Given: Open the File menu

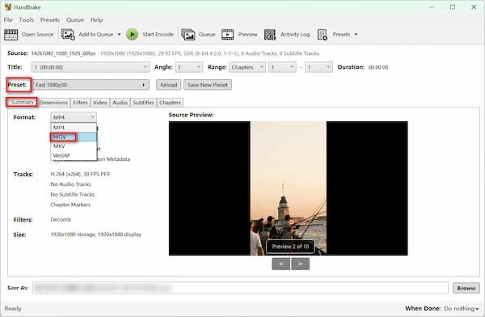Looking at the screenshot, I should point(8,19).
